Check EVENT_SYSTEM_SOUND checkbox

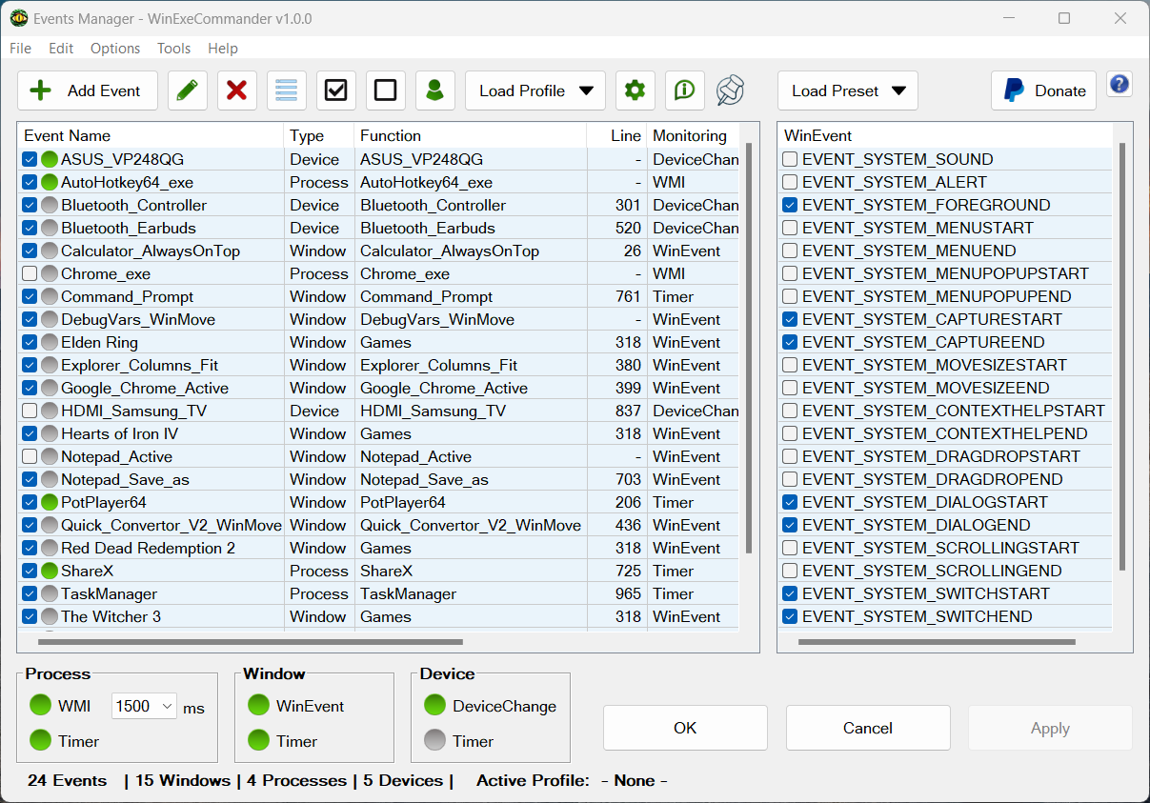click(x=790, y=159)
